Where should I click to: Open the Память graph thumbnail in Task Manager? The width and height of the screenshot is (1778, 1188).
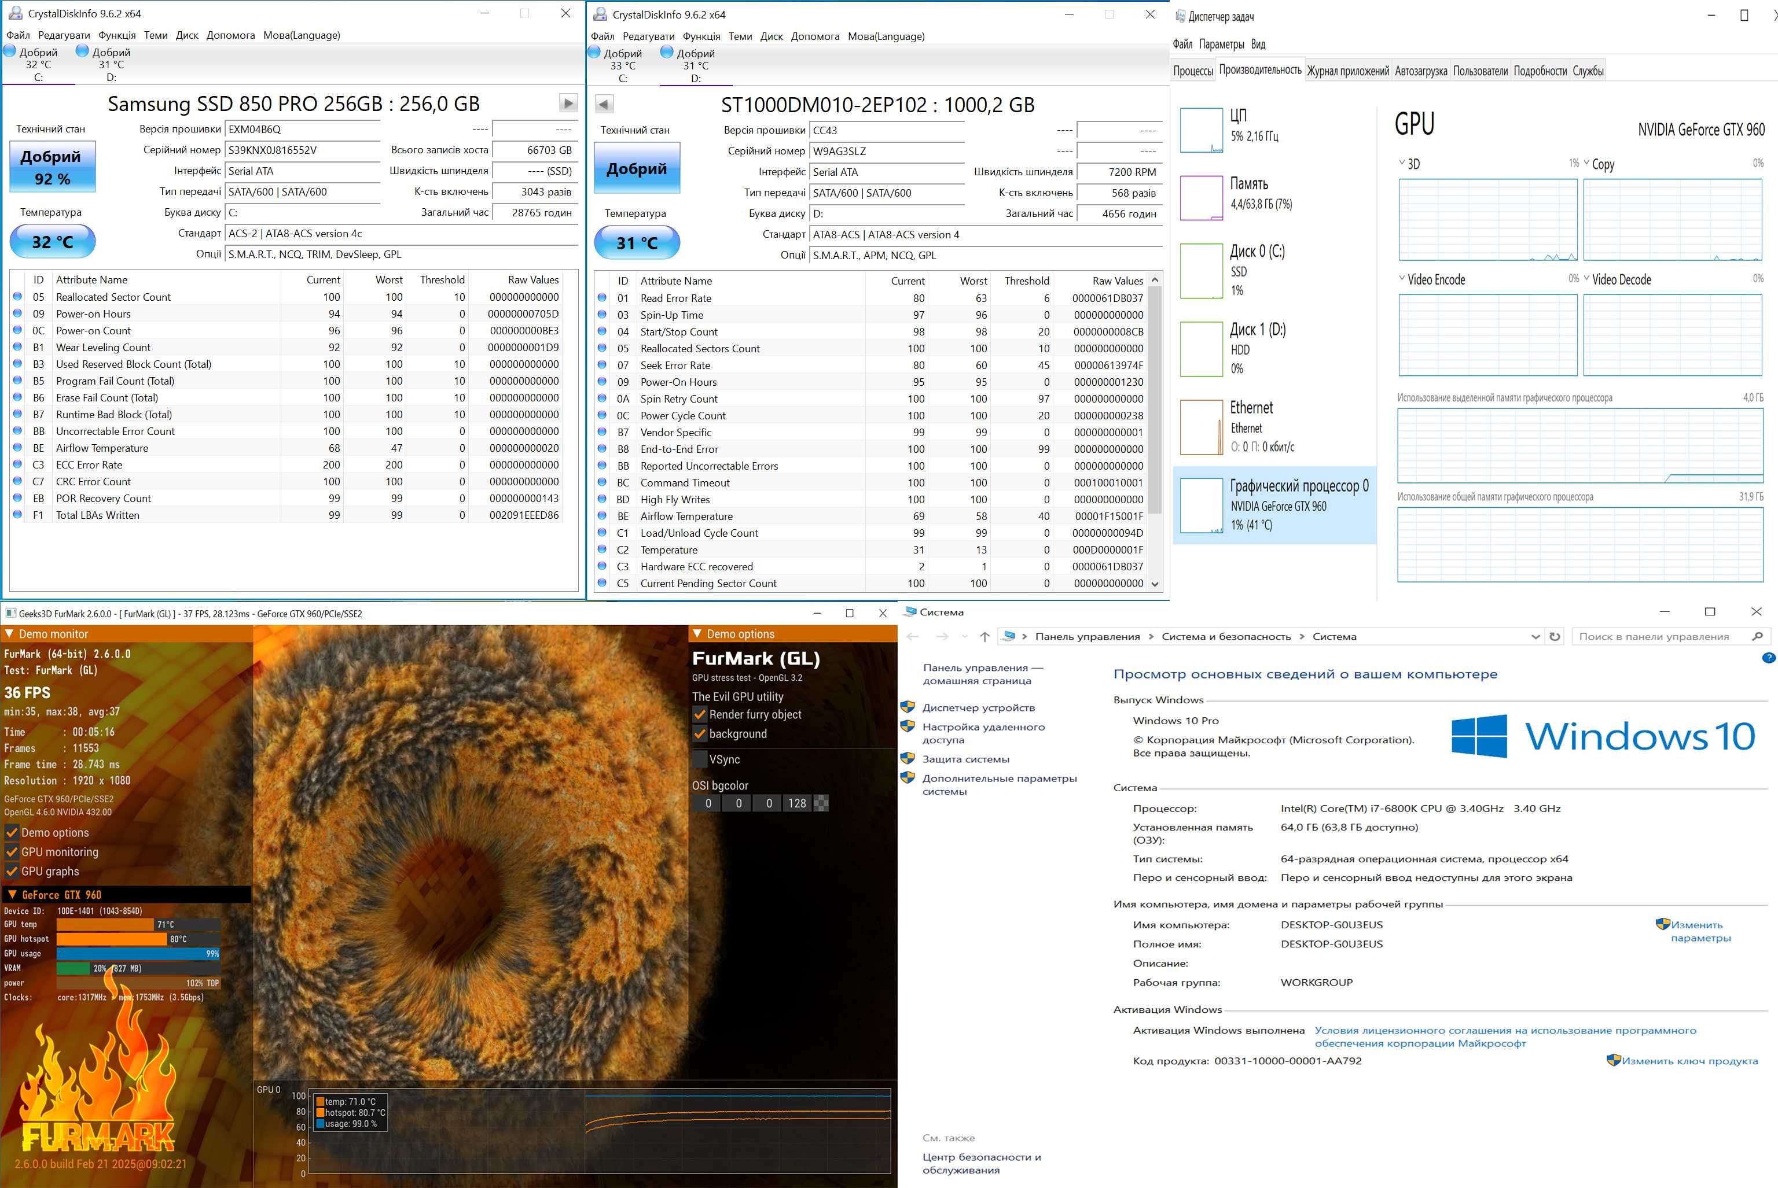click(1201, 198)
